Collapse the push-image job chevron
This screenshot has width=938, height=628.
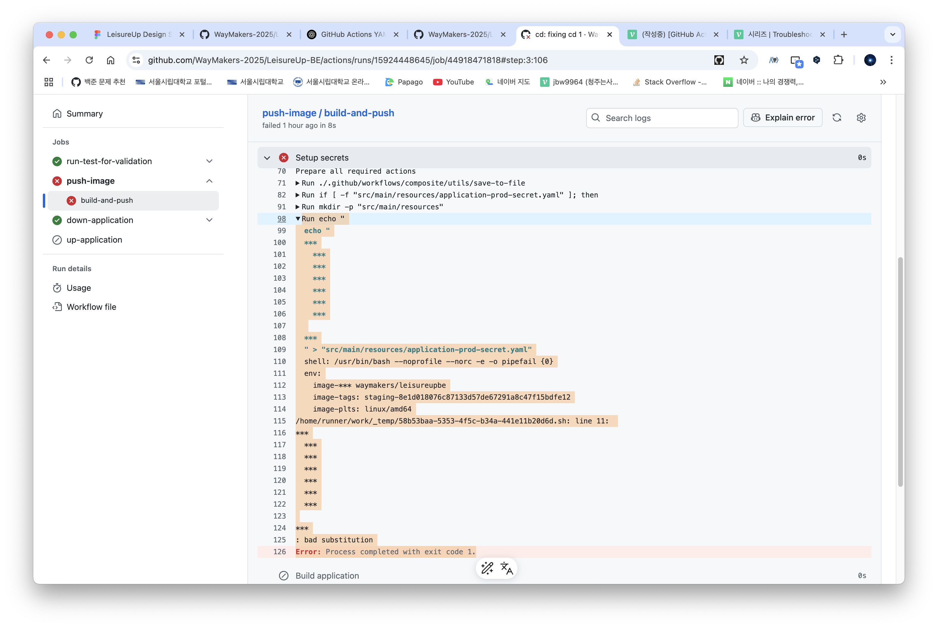[209, 181]
